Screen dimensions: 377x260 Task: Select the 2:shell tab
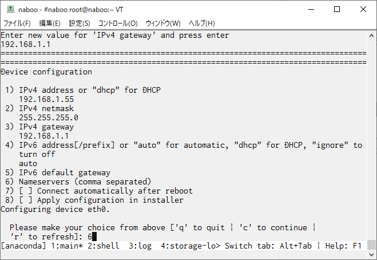pos(104,246)
